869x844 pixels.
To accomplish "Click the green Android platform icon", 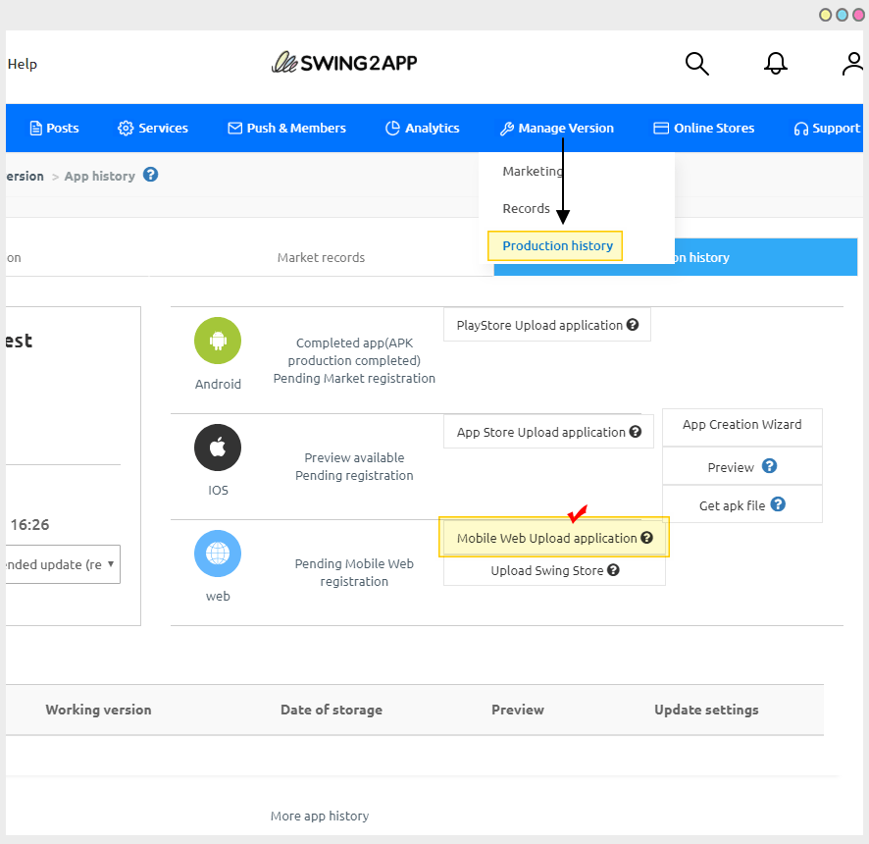I will click(217, 340).
